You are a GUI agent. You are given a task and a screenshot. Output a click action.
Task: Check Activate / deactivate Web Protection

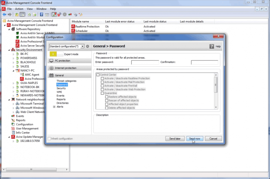tap(102, 90)
